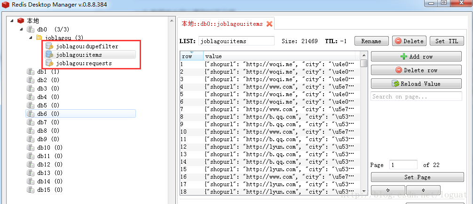The image size is (473, 204).
Task: Select row 8 with http://b.qq.com value
Action: pos(270,117)
